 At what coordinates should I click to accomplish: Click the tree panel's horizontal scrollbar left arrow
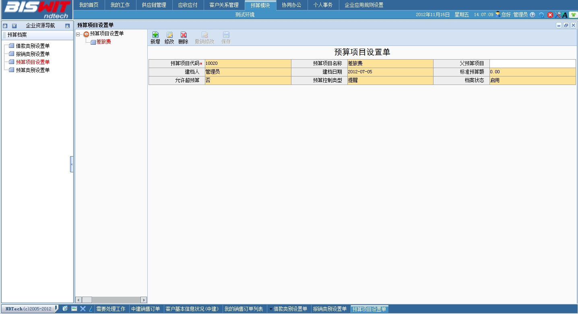[x=78, y=300]
